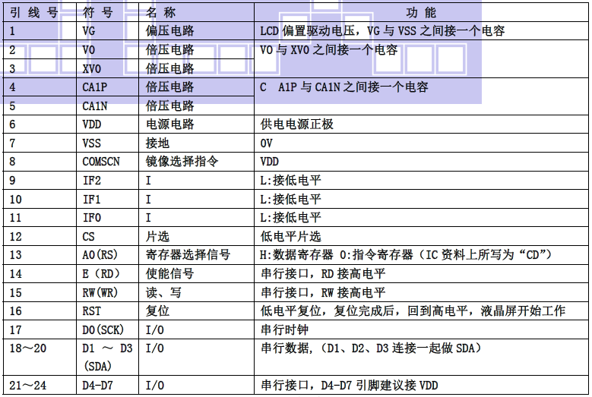Click the 名称 column header

[x=160, y=13]
